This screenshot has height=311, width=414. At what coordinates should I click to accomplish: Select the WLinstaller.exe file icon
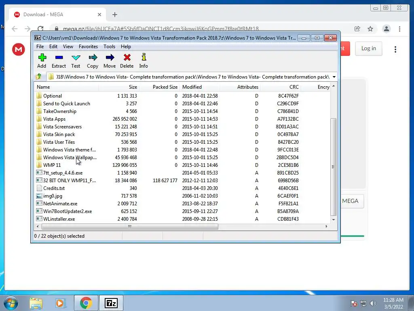[39, 219]
